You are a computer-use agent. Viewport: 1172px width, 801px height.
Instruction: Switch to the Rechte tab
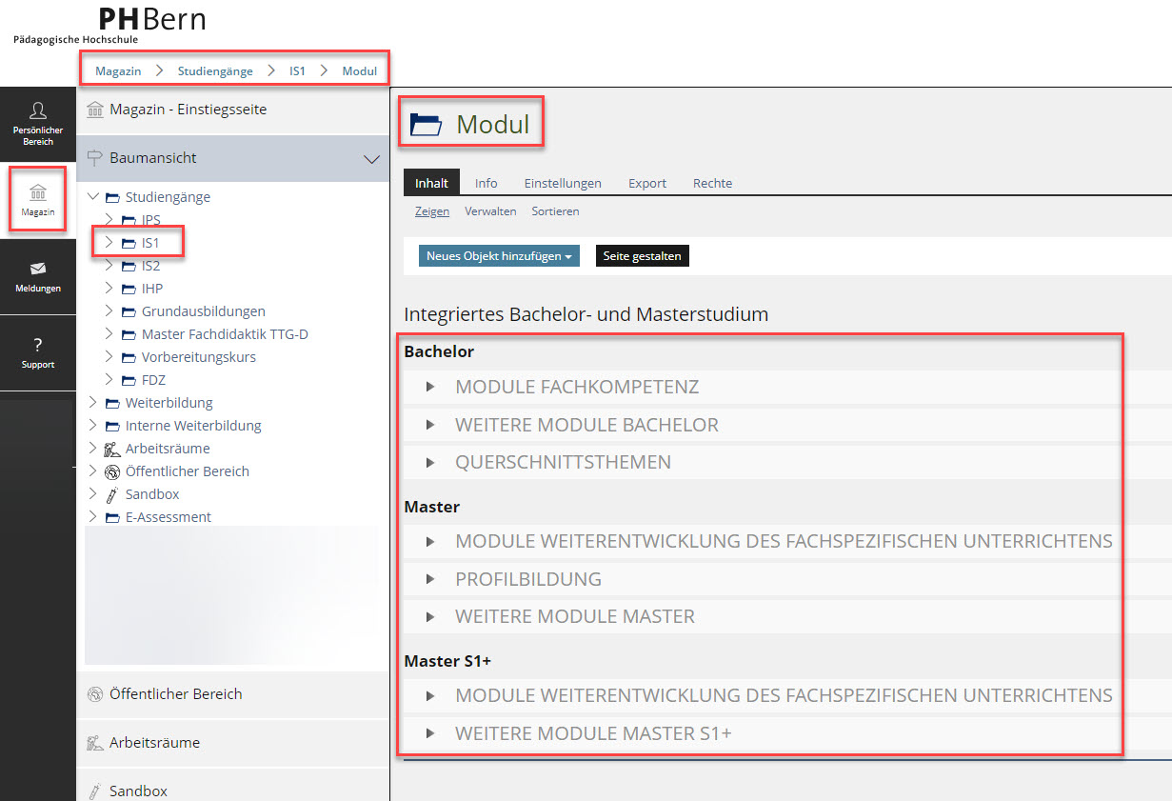click(x=712, y=183)
